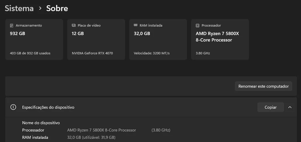Click the 'Processador' row label in specifications
The height and width of the screenshot is (142, 301).
click(33, 130)
